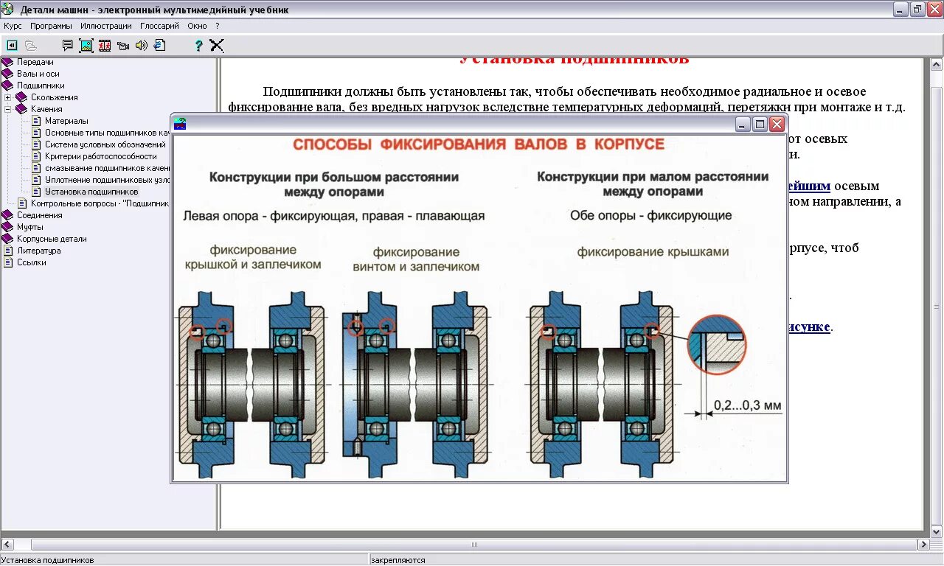Click the horizontal scrollbar thumb at bottom
This screenshot has width=944, height=566.
click(x=474, y=545)
